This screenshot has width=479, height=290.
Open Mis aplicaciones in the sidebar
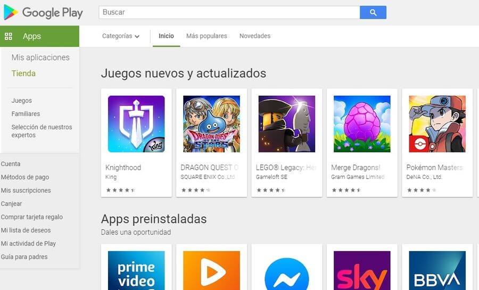pos(40,57)
